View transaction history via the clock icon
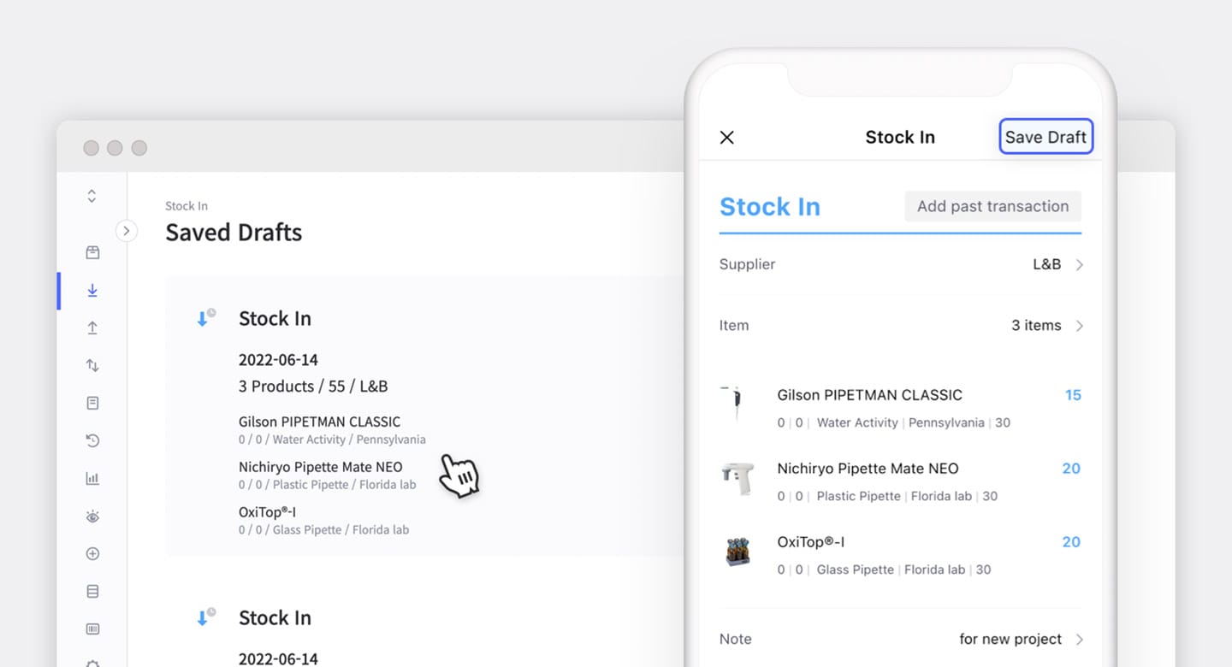 pos(92,440)
